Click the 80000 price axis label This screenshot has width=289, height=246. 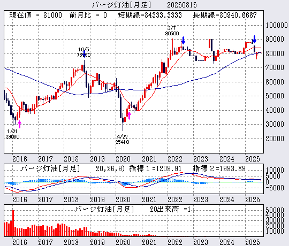[x=275, y=53]
